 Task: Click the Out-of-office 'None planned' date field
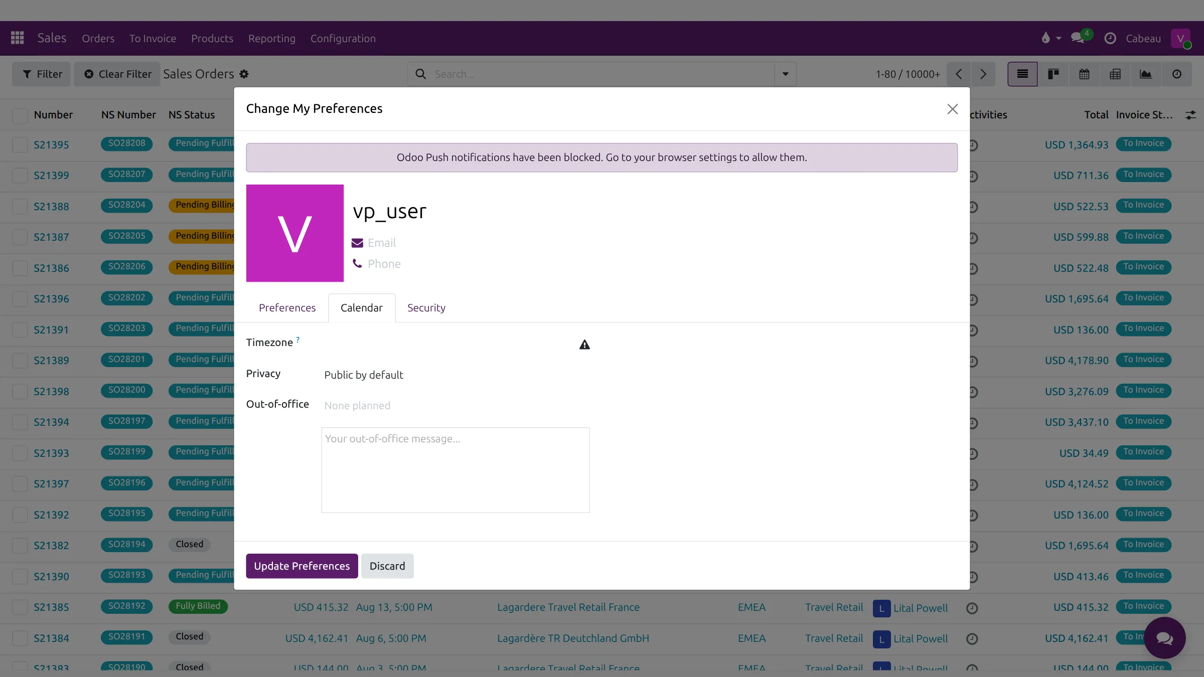[x=456, y=406]
